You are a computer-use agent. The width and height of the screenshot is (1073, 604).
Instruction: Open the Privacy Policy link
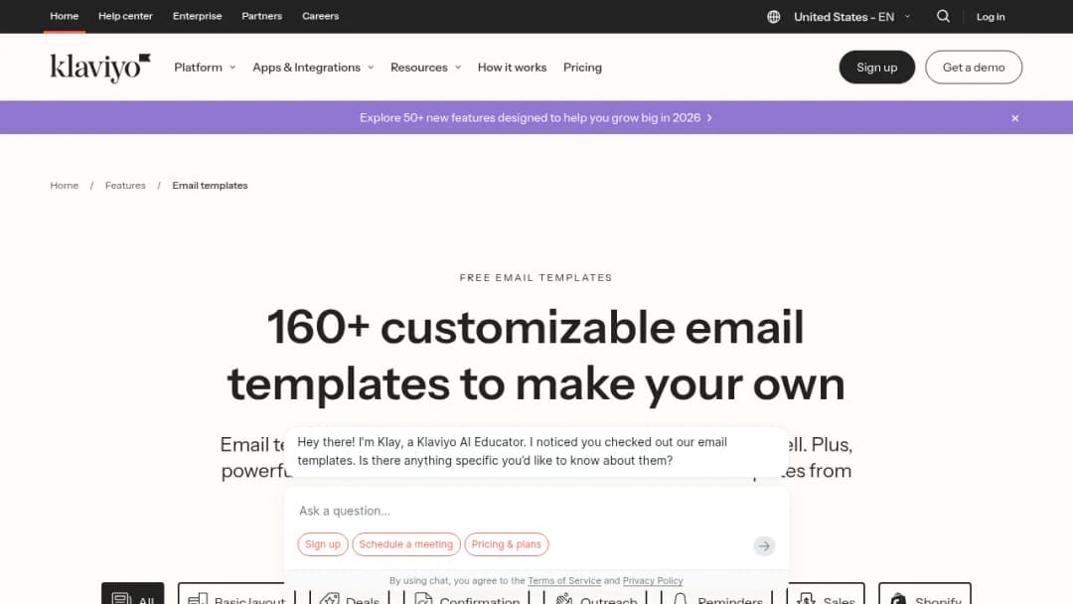pos(653,581)
